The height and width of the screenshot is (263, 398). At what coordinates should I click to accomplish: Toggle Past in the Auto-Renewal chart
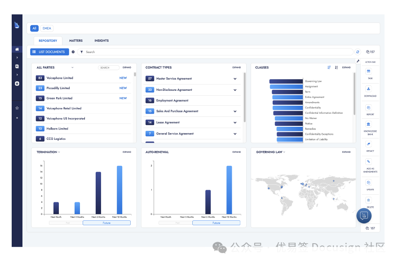tap(176, 223)
